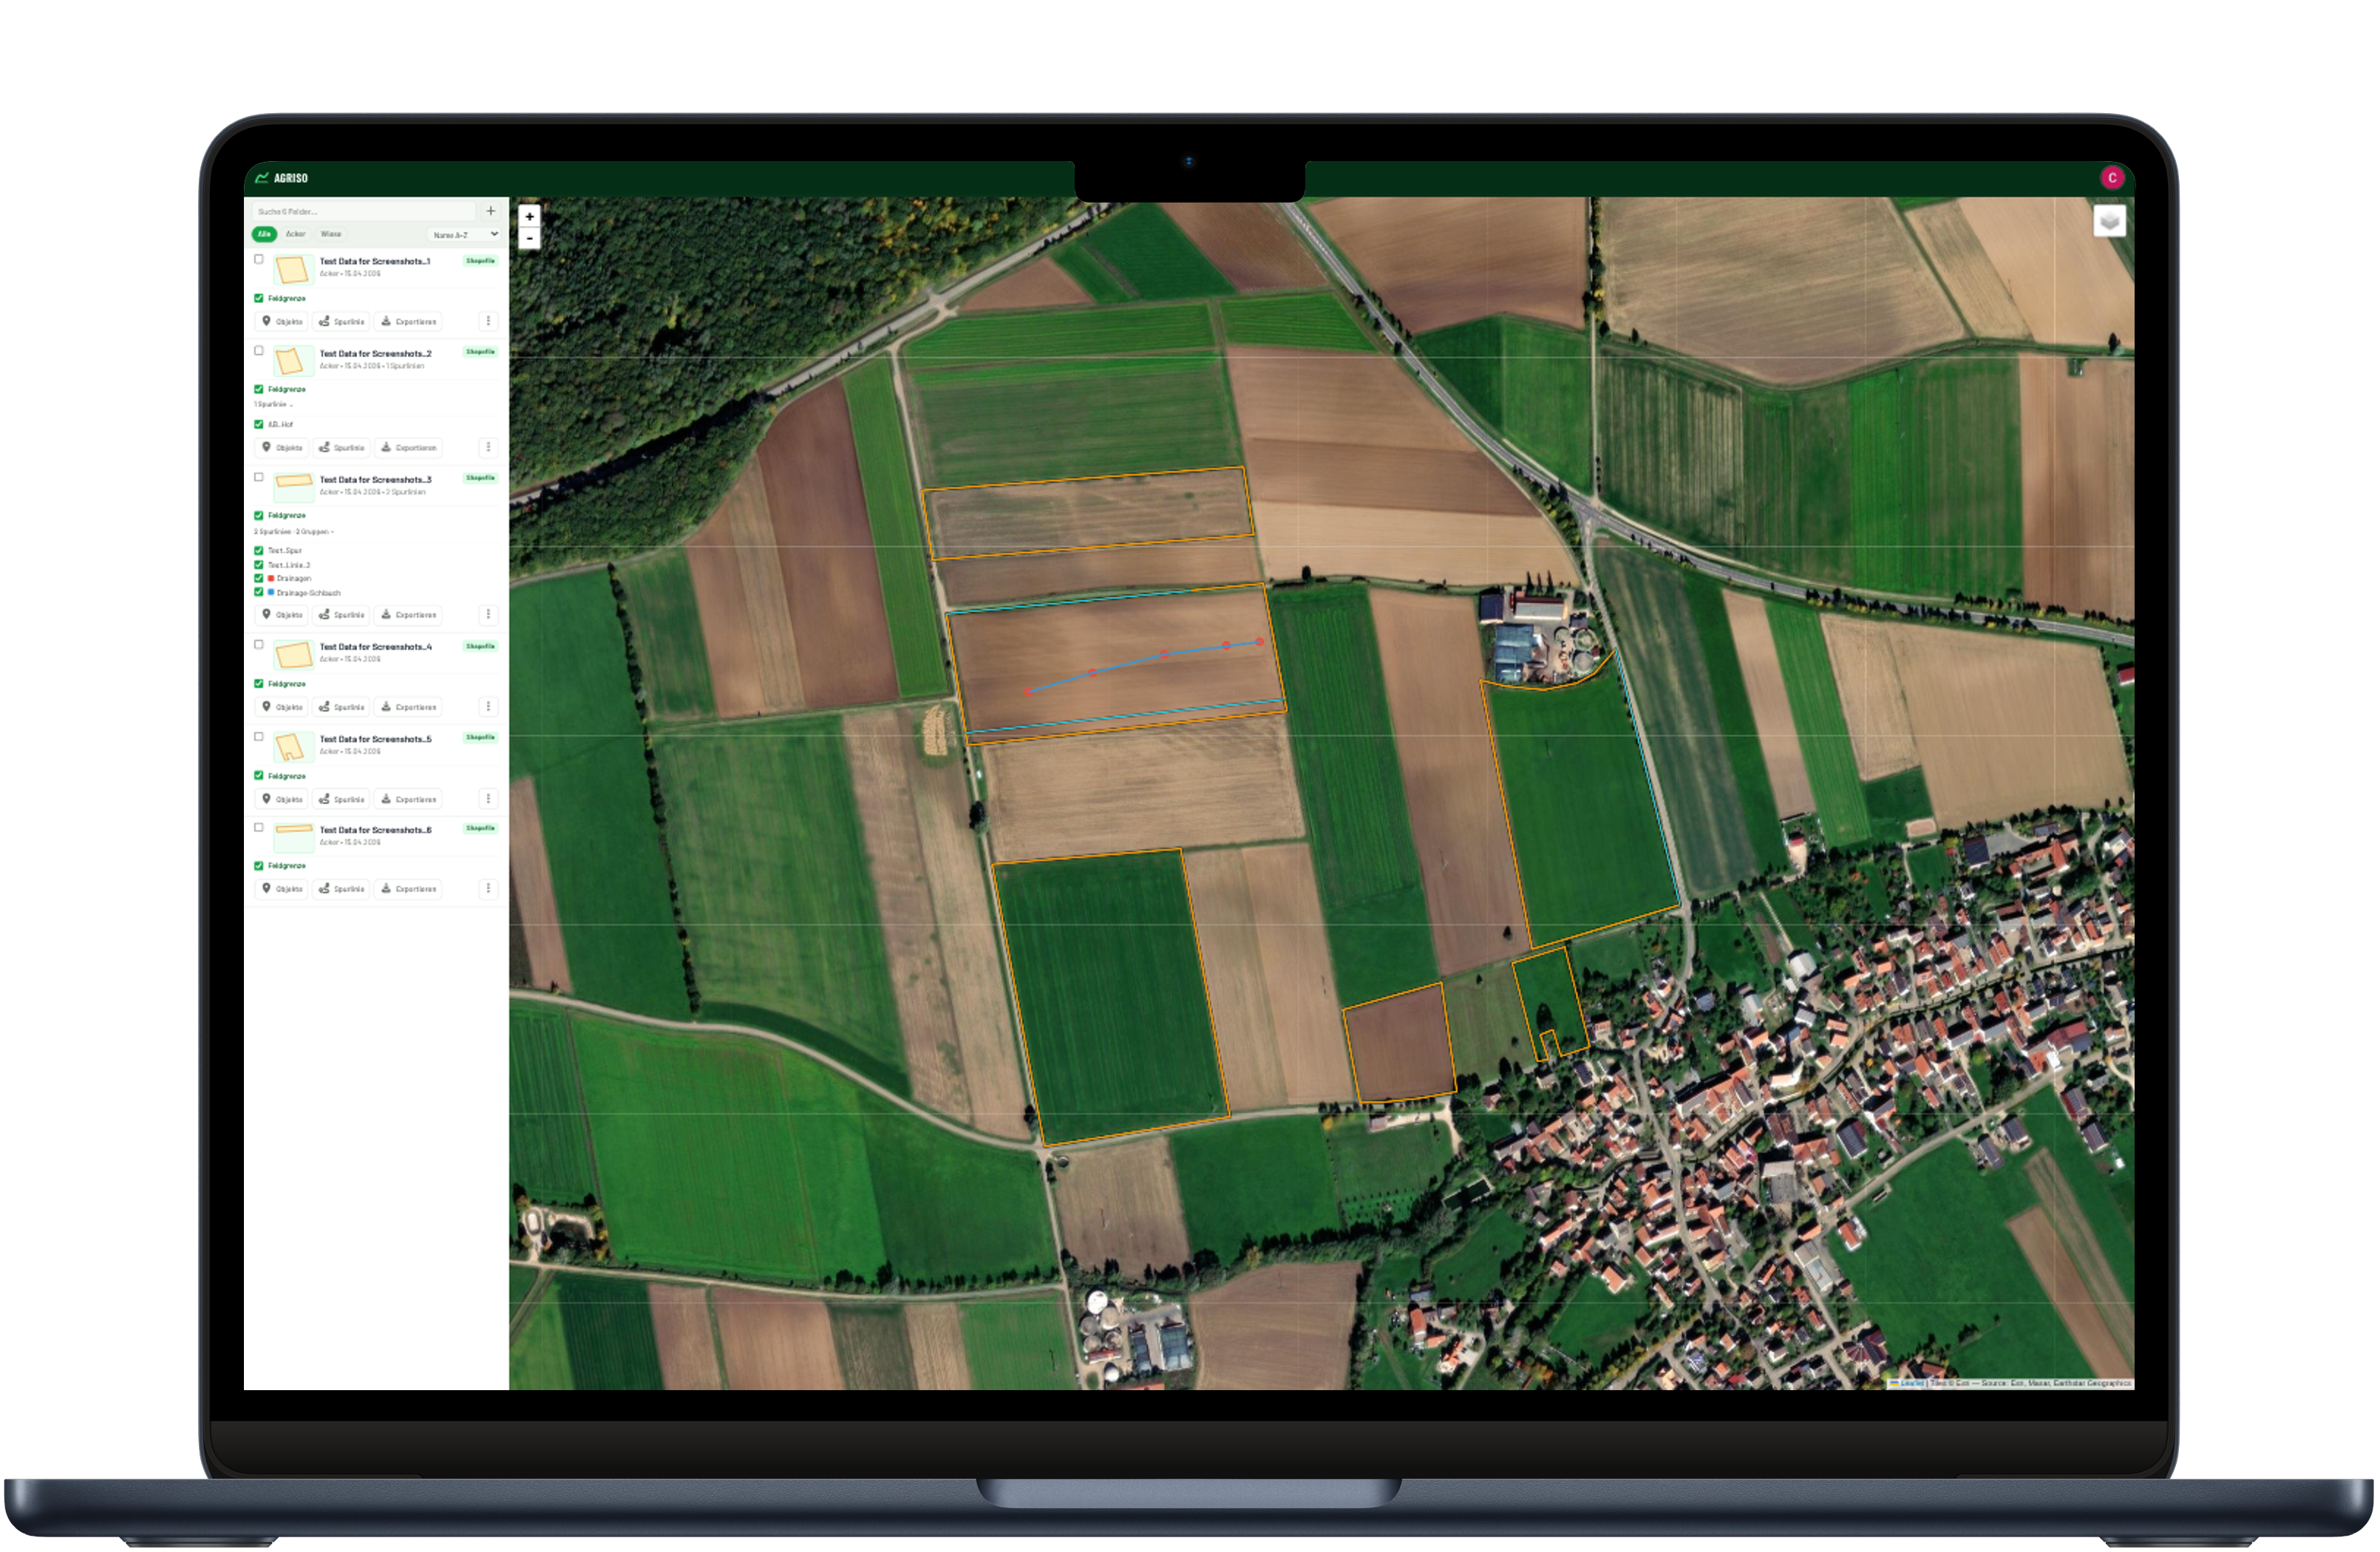2380x1552 pixels.
Task: Click the AGRISO logo
Action: [281, 178]
